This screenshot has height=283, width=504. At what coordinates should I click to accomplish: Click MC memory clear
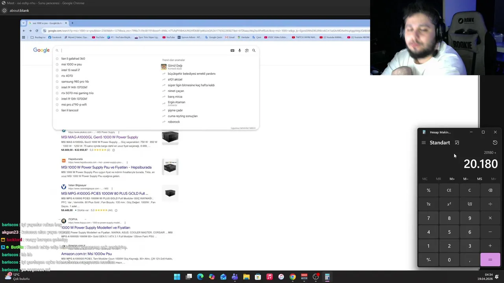pyautogui.click(x=425, y=179)
